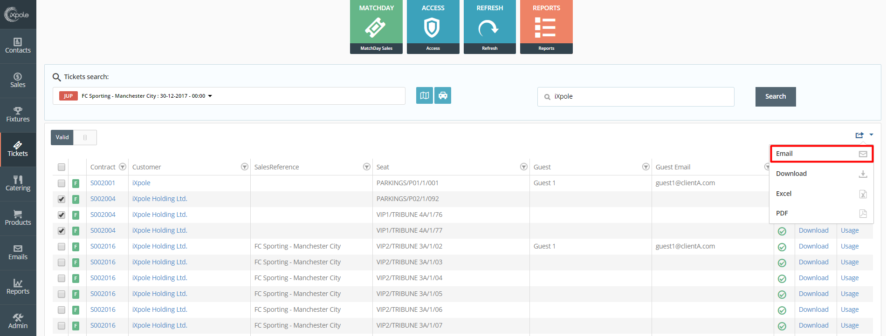Uncheck the VIP1/TRIBUNE 4A/1/76 row checkbox

tap(62, 215)
